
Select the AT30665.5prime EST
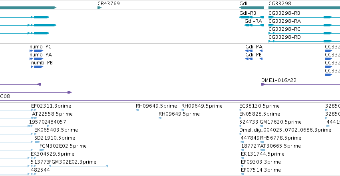[280, 146]
